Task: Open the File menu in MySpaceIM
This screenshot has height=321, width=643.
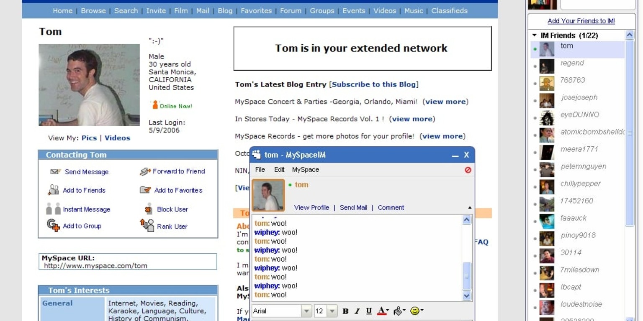Action: click(x=260, y=170)
